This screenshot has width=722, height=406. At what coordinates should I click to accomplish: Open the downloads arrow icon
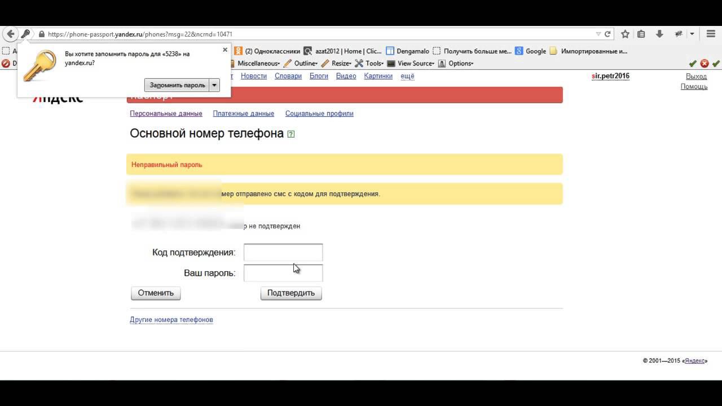point(659,34)
